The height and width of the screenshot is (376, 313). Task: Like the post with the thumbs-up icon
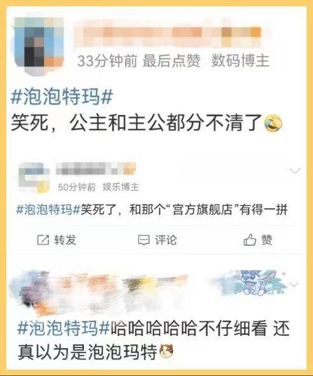(250, 239)
